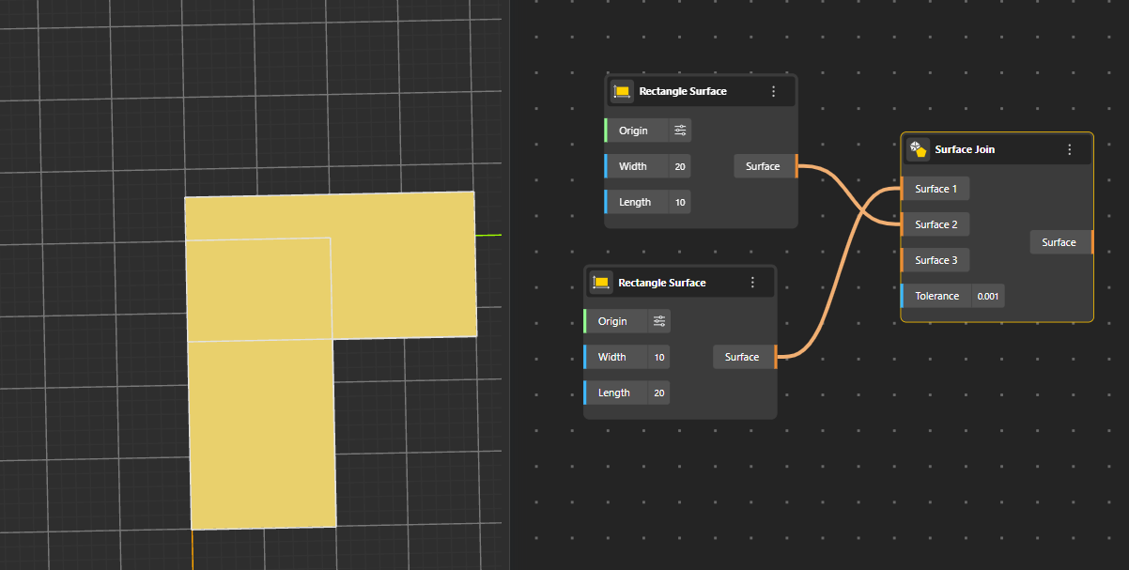The image size is (1129, 570).
Task: Open the three-dot menu of the Length 20 rectangle node
Action: (752, 283)
